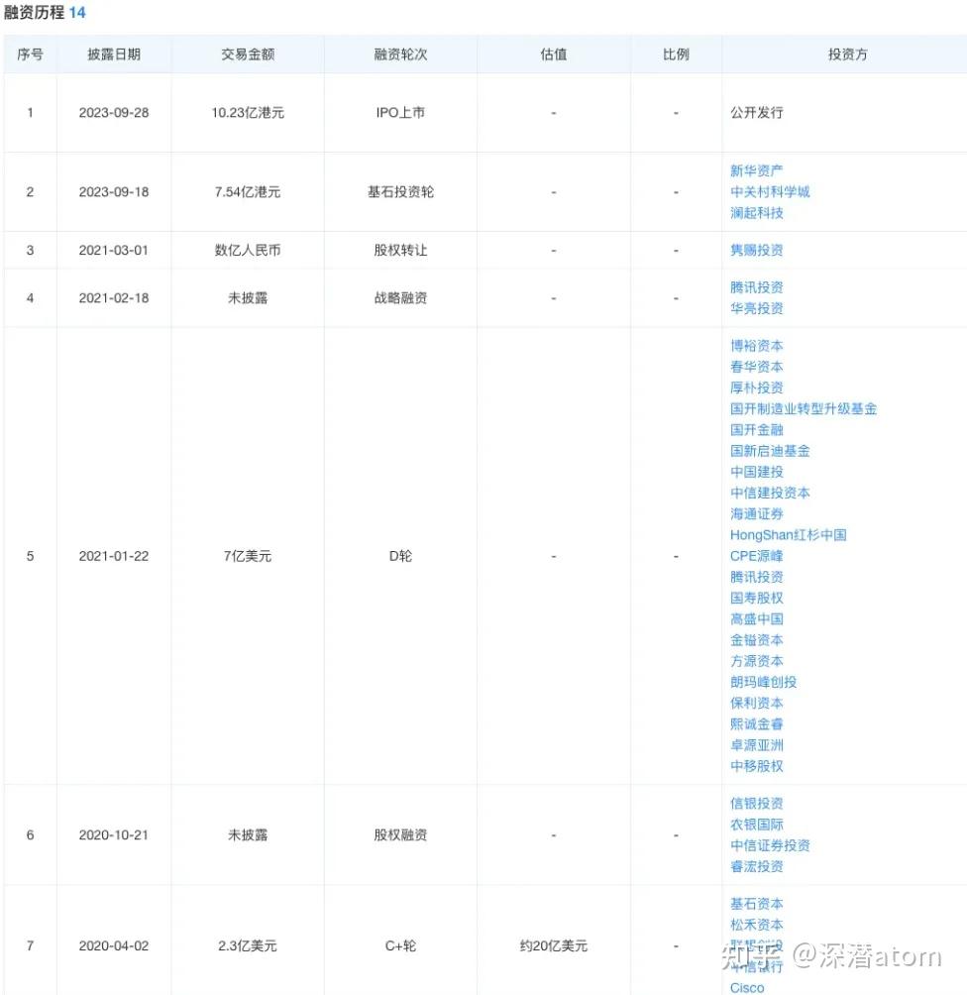Select the amount 10.23亿港元
967x995 pixels.
click(x=248, y=113)
